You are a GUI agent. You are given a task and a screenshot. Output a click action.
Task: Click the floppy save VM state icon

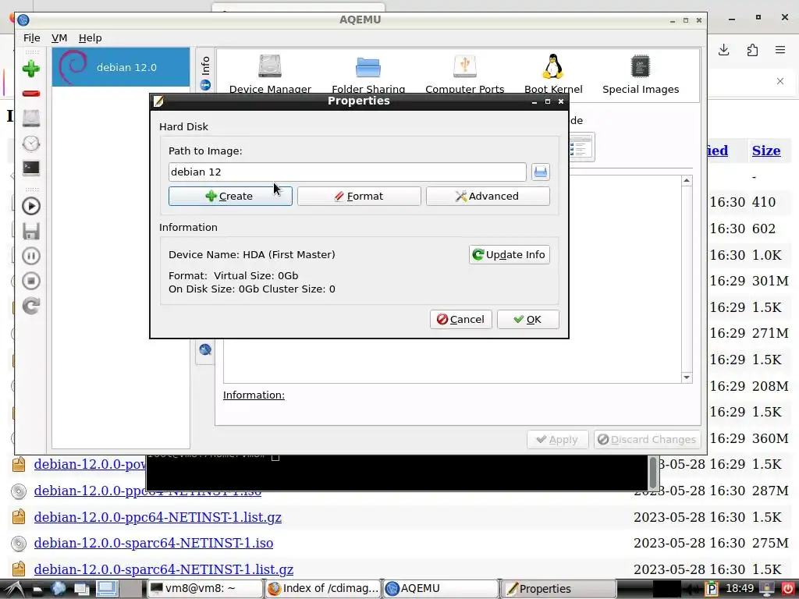click(31, 231)
